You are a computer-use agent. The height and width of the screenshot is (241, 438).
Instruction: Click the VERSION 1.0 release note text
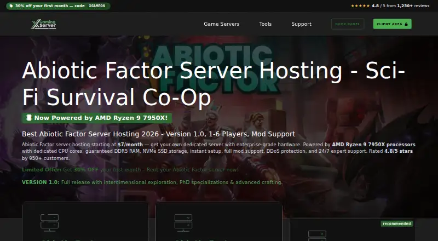tap(152, 182)
